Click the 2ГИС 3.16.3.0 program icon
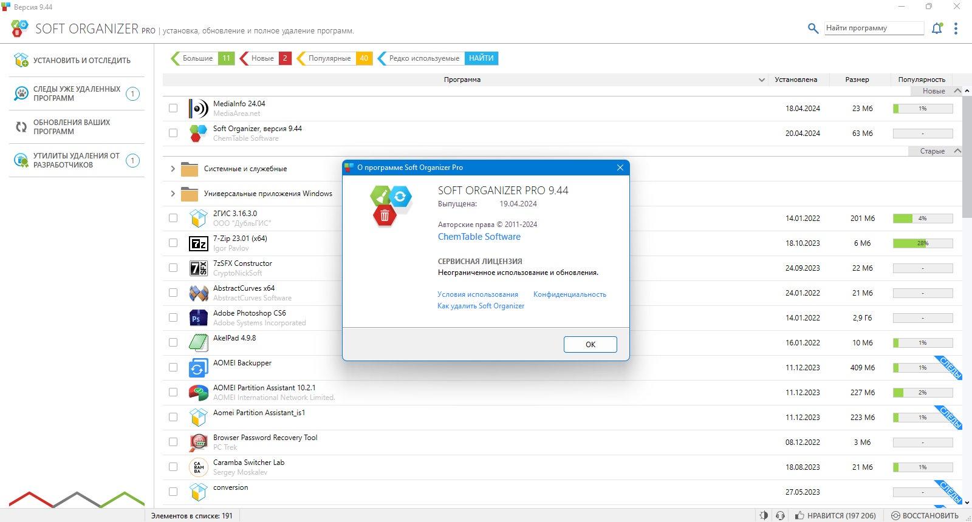The width and height of the screenshot is (972, 522). click(x=198, y=219)
